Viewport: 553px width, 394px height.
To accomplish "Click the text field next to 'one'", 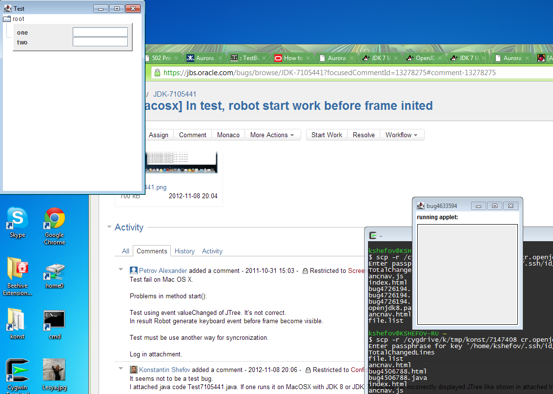I will tap(100, 32).
